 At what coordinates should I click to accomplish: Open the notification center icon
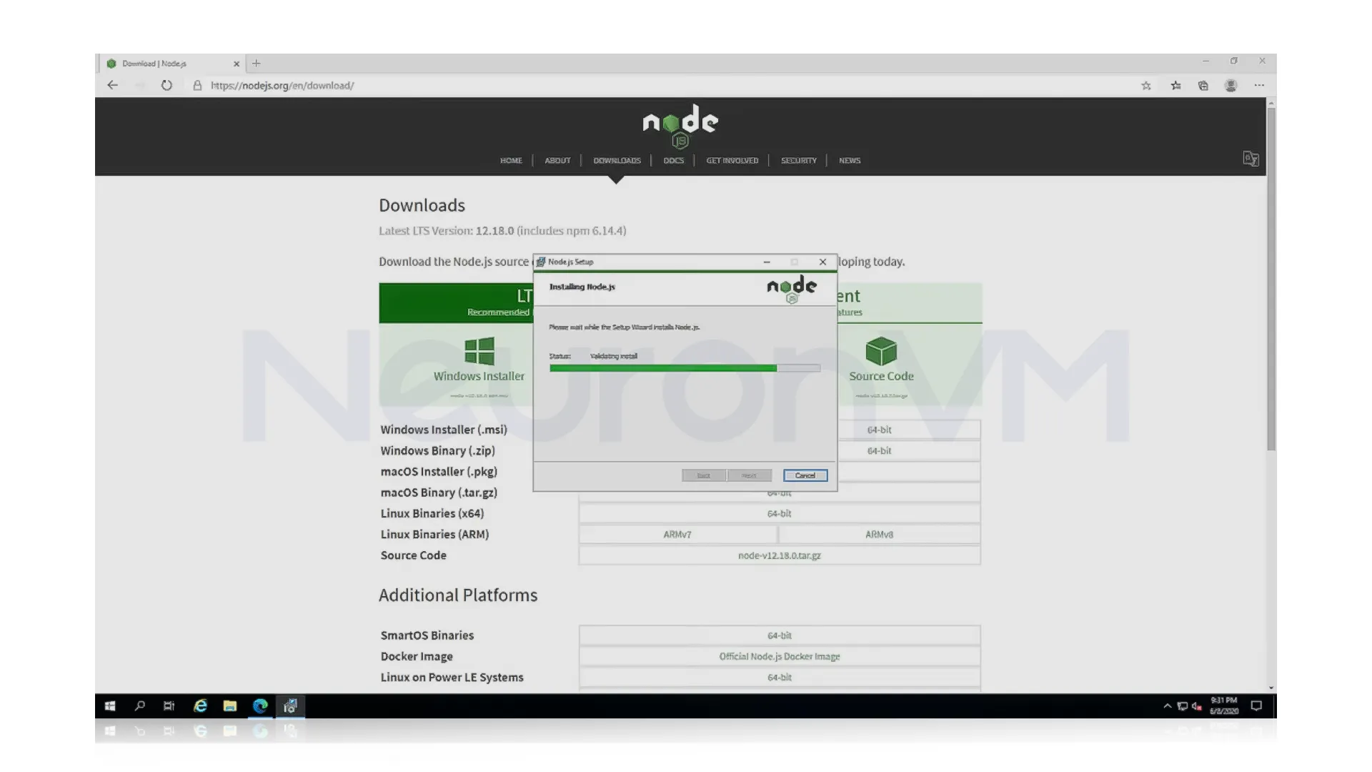point(1256,706)
